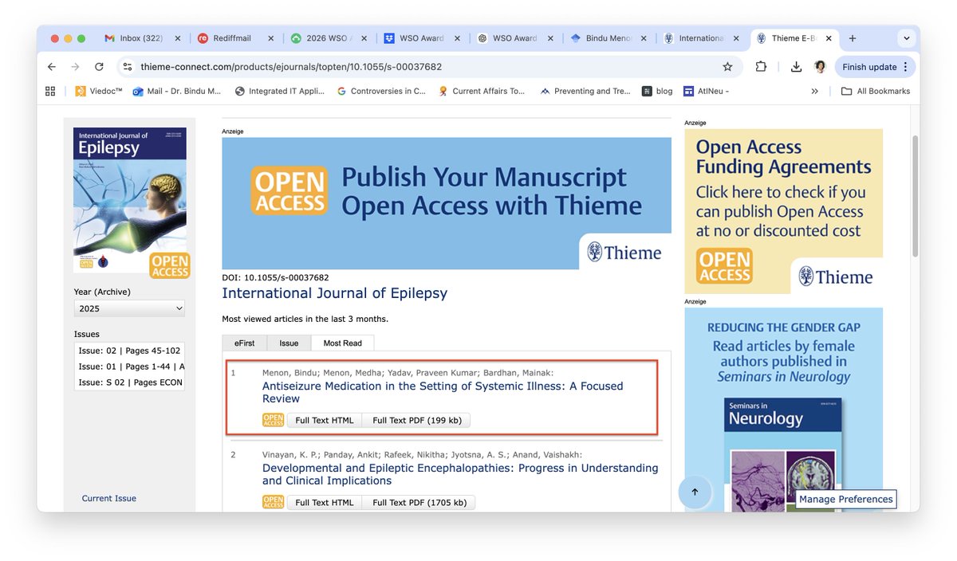
Task: Click the International Journal of Epilepsy heading
Action: pyautogui.click(x=335, y=293)
